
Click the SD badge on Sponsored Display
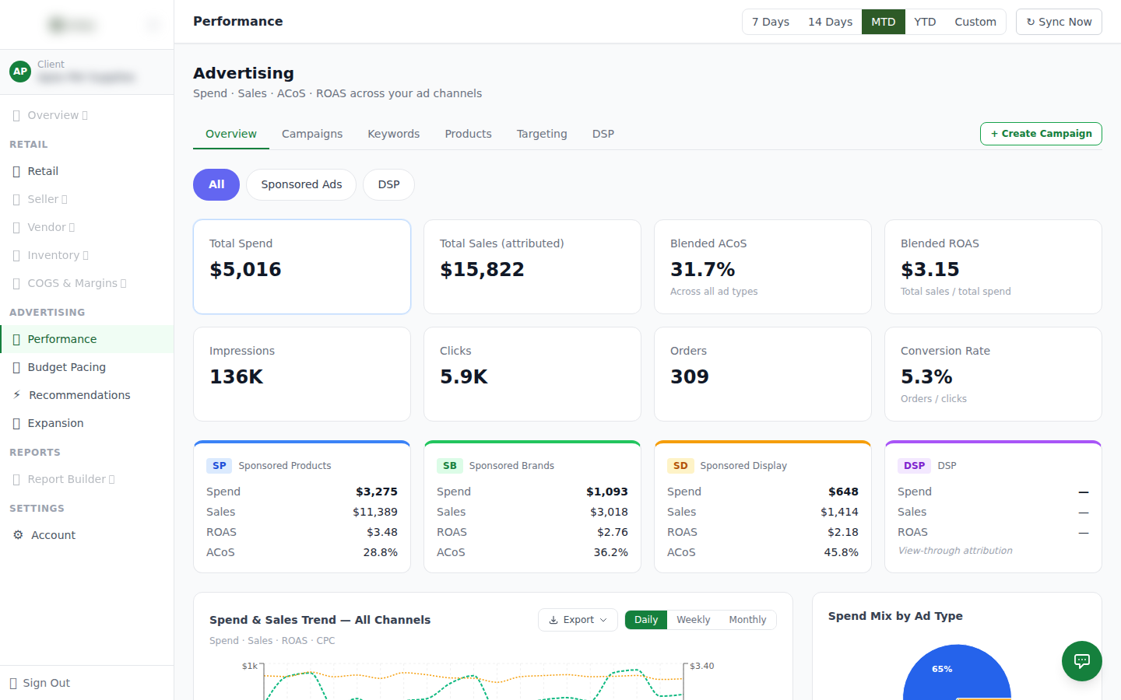(680, 466)
